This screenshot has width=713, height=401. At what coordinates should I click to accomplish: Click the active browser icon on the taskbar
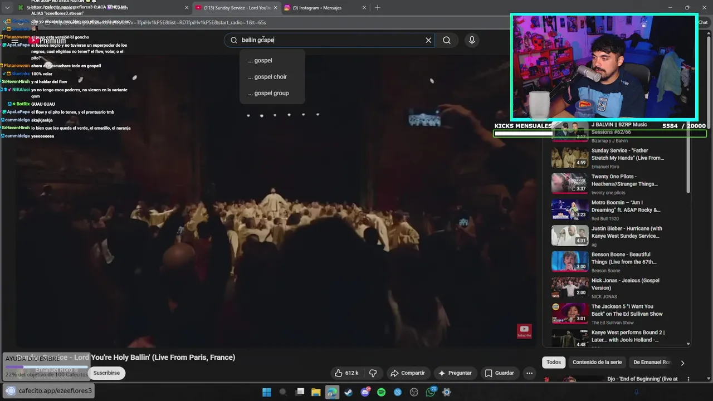coord(332,392)
